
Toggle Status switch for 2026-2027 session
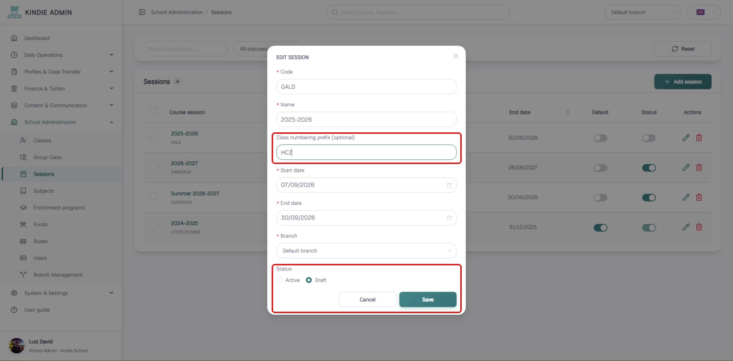coord(649,168)
